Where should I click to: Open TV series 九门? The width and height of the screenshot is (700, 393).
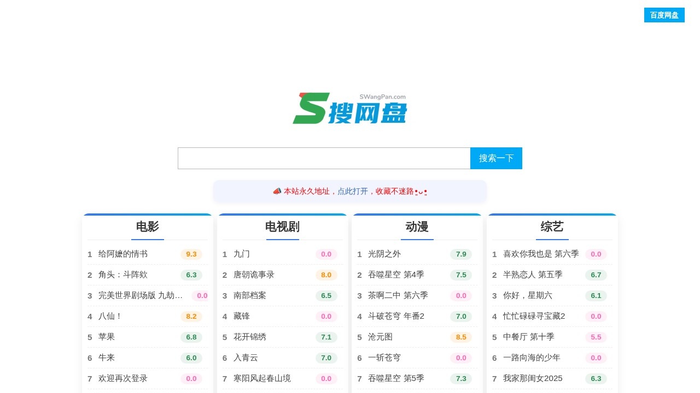(242, 254)
